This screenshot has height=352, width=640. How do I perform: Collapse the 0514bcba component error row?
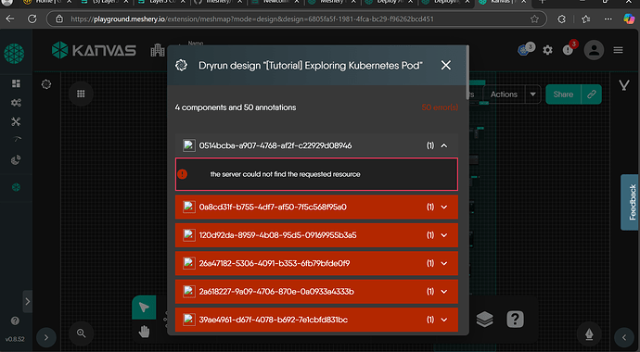click(x=444, y=145)
